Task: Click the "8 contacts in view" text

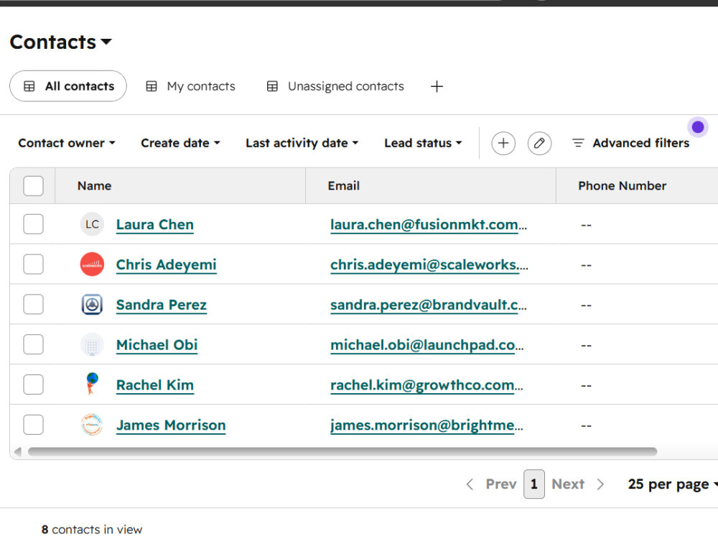Action: click(92, 530)
